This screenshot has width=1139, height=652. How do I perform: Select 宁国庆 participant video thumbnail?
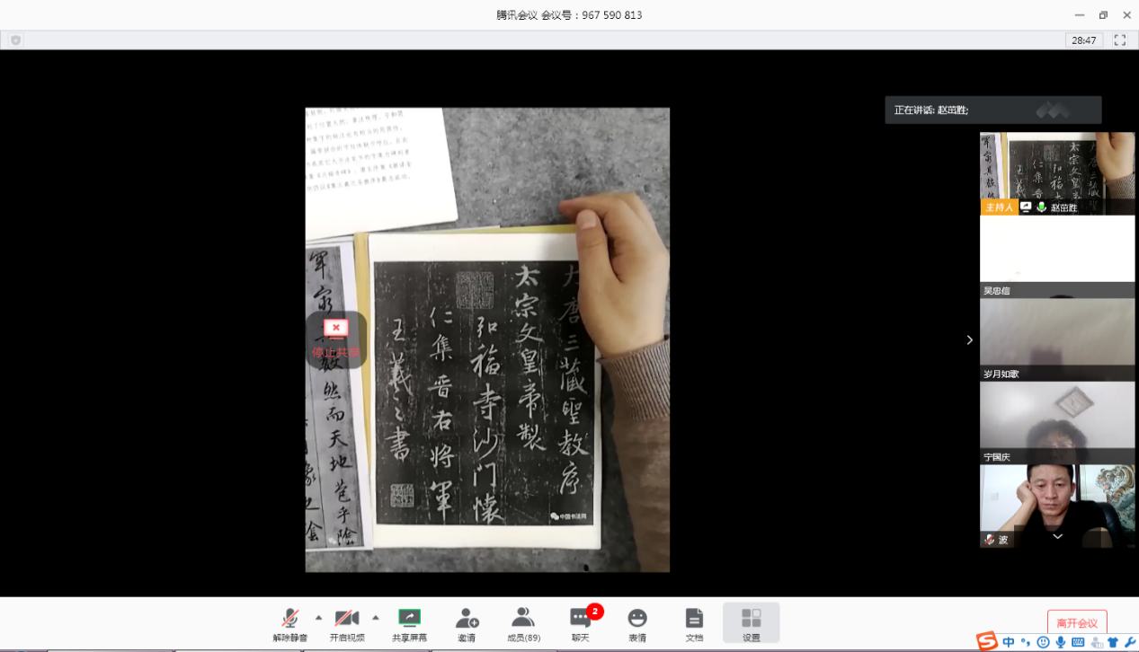coord(1057,422)
